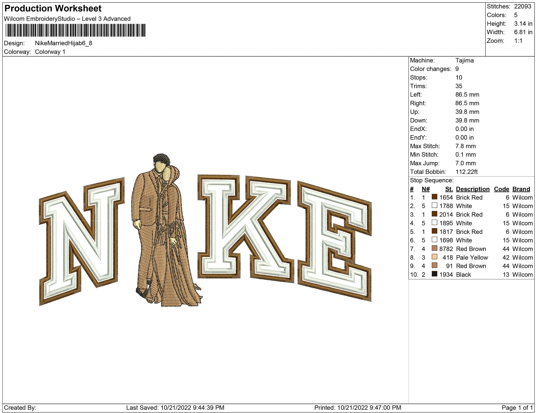Click the Red Brown swatch in row 7

(x=434, y=248)
